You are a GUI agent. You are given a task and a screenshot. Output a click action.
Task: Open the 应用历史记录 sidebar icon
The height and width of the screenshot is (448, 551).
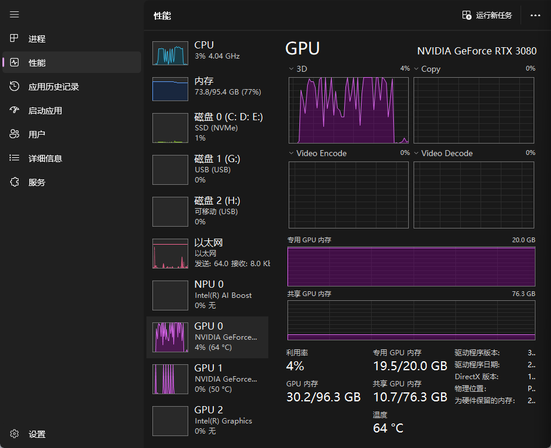point(14,87)
